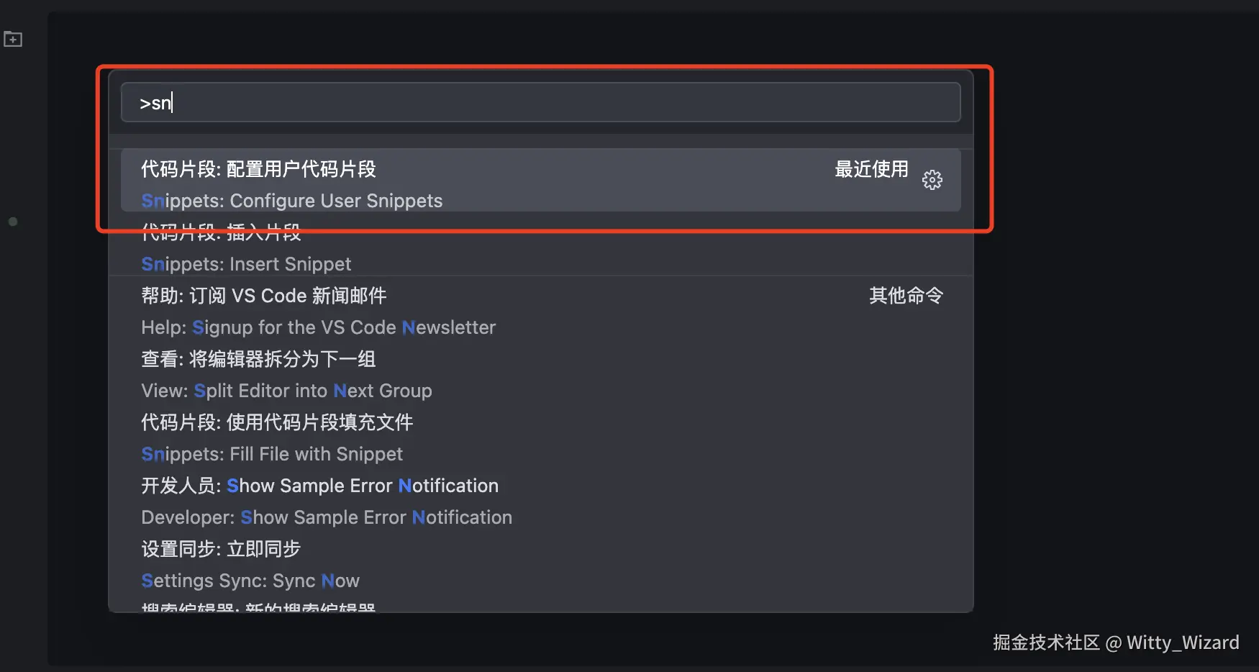Click the new folder icon at top left
This screenshot has height=672, width=1259.
click(x=13, y=39)
